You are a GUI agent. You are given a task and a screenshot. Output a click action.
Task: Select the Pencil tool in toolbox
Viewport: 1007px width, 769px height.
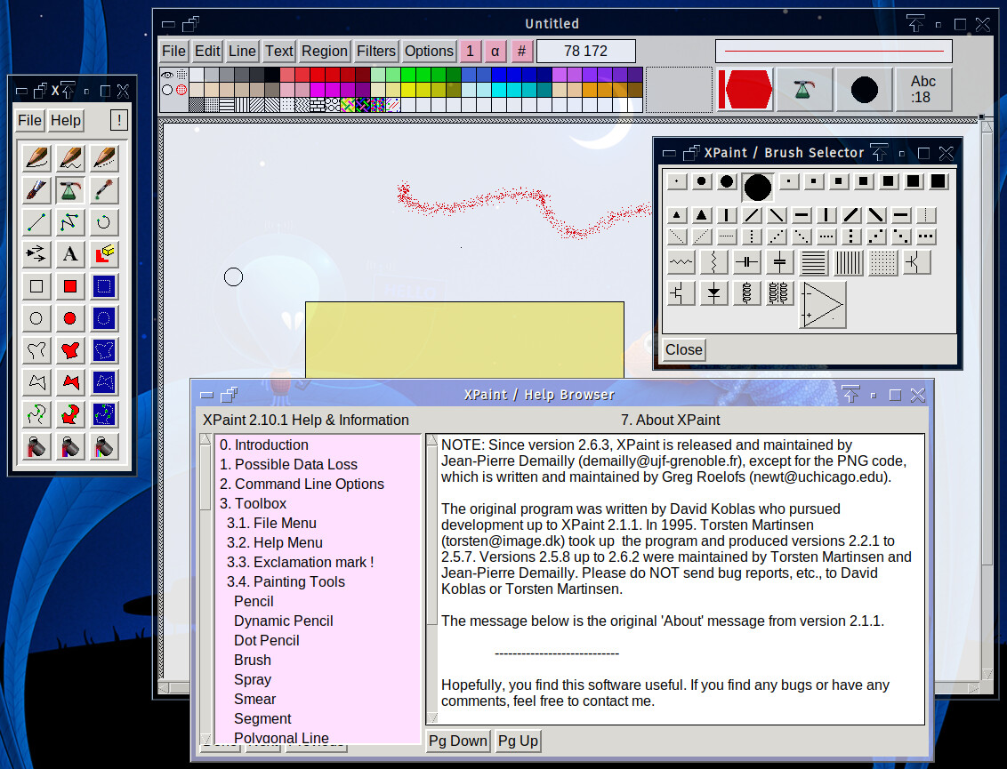36,158
